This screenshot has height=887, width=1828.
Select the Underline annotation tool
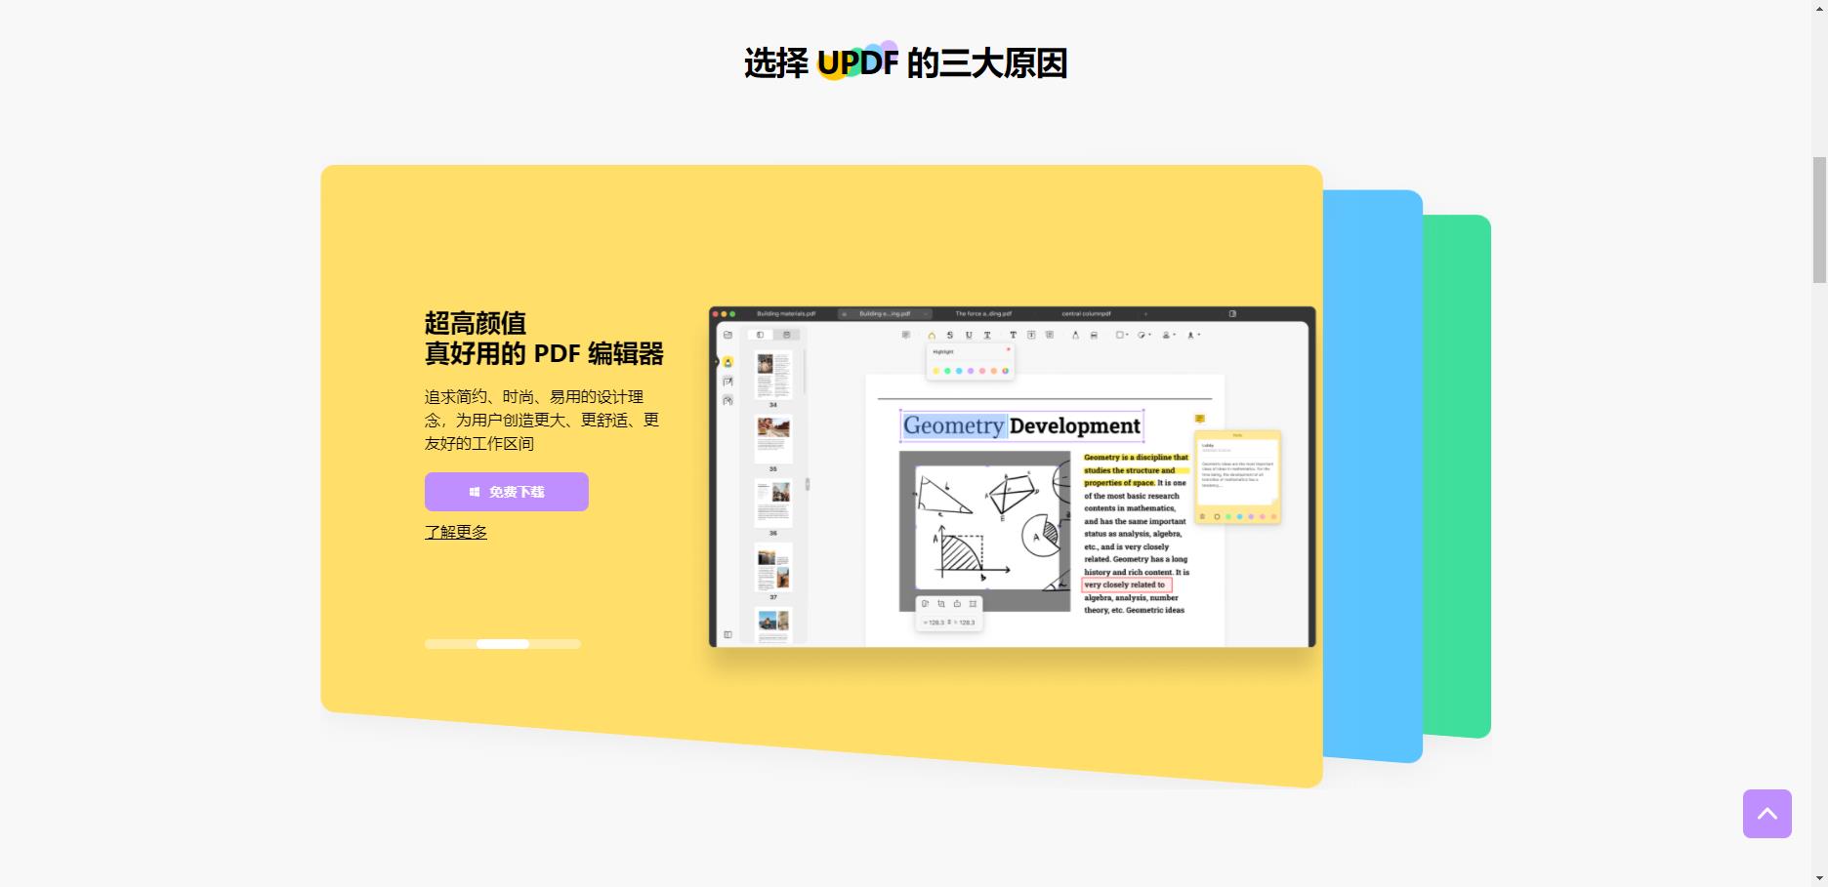coord(969,335)
